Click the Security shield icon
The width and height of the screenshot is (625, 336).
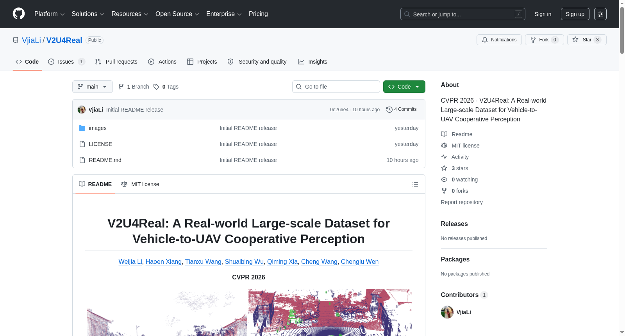[x=230, y=62]
